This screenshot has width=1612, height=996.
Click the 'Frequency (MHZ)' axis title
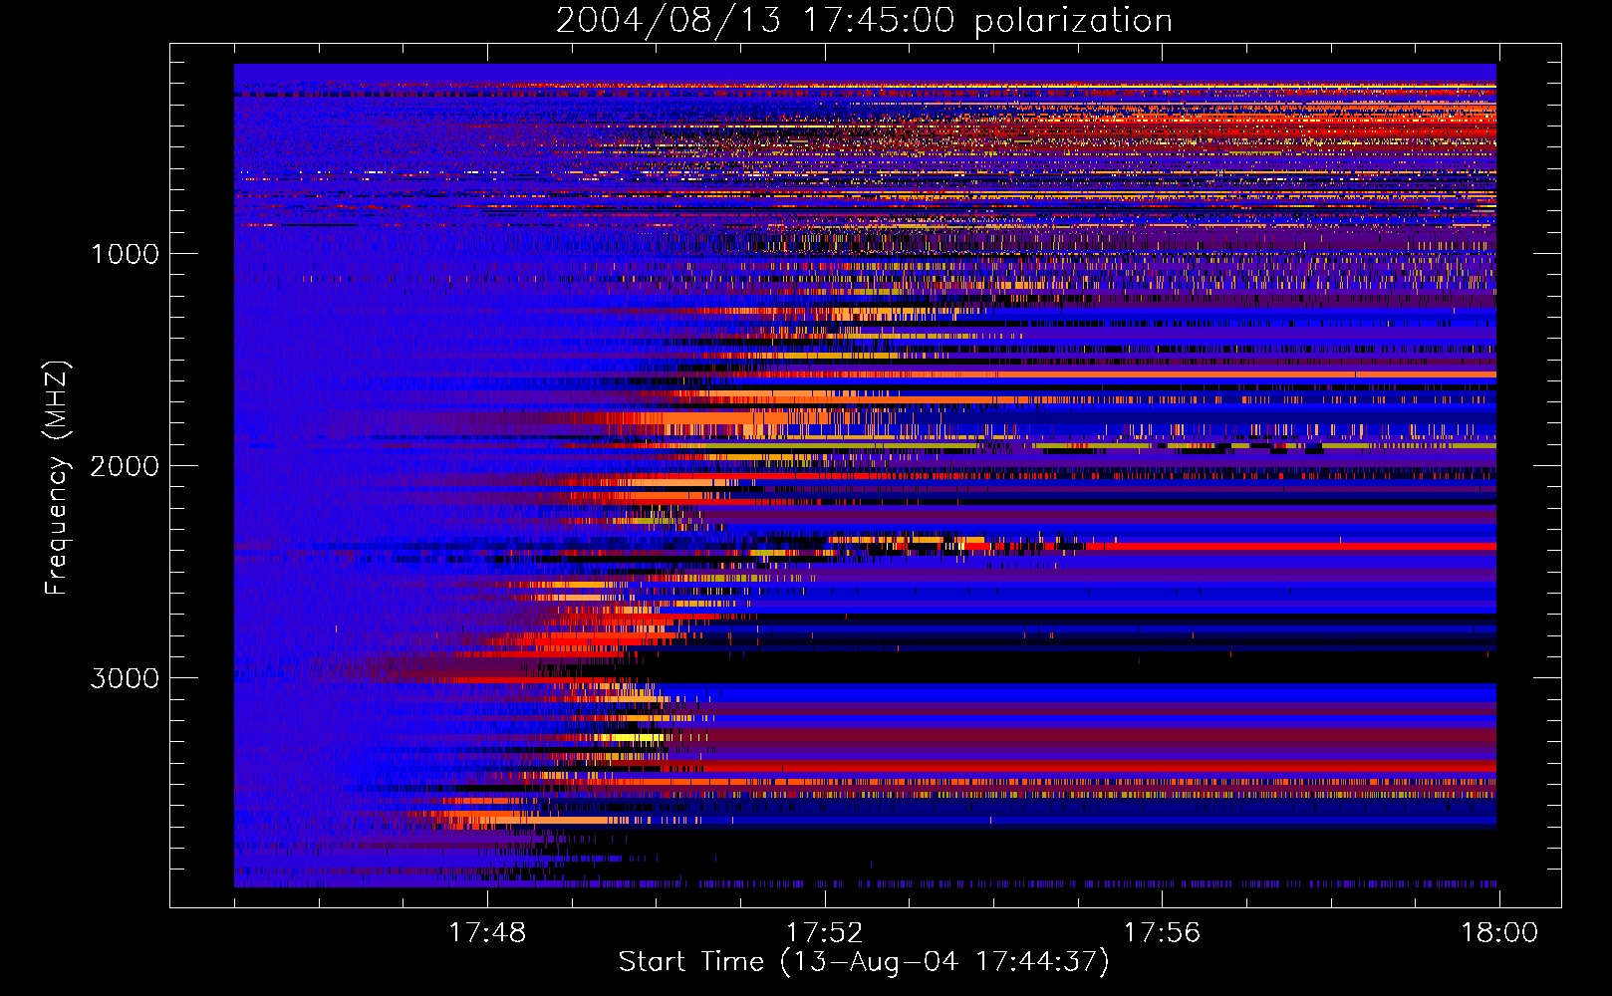point(56,478)
